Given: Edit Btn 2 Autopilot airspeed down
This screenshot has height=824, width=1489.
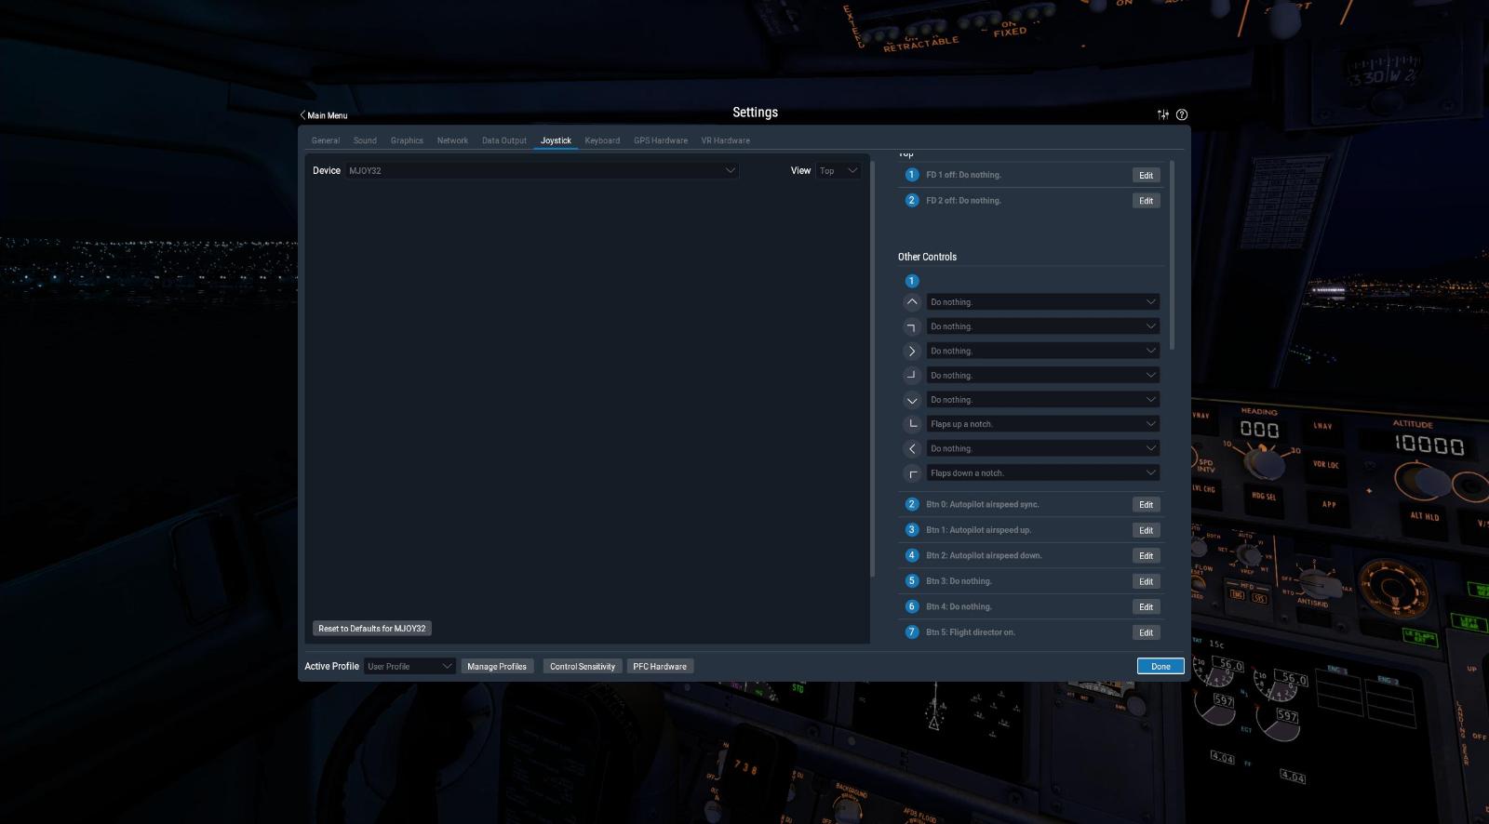Looking at the screenshot, I should pos(1146,556).
